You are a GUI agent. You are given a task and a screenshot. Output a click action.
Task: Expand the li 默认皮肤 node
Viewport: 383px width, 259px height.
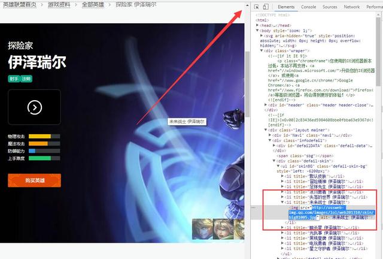[x=282, y=176]
